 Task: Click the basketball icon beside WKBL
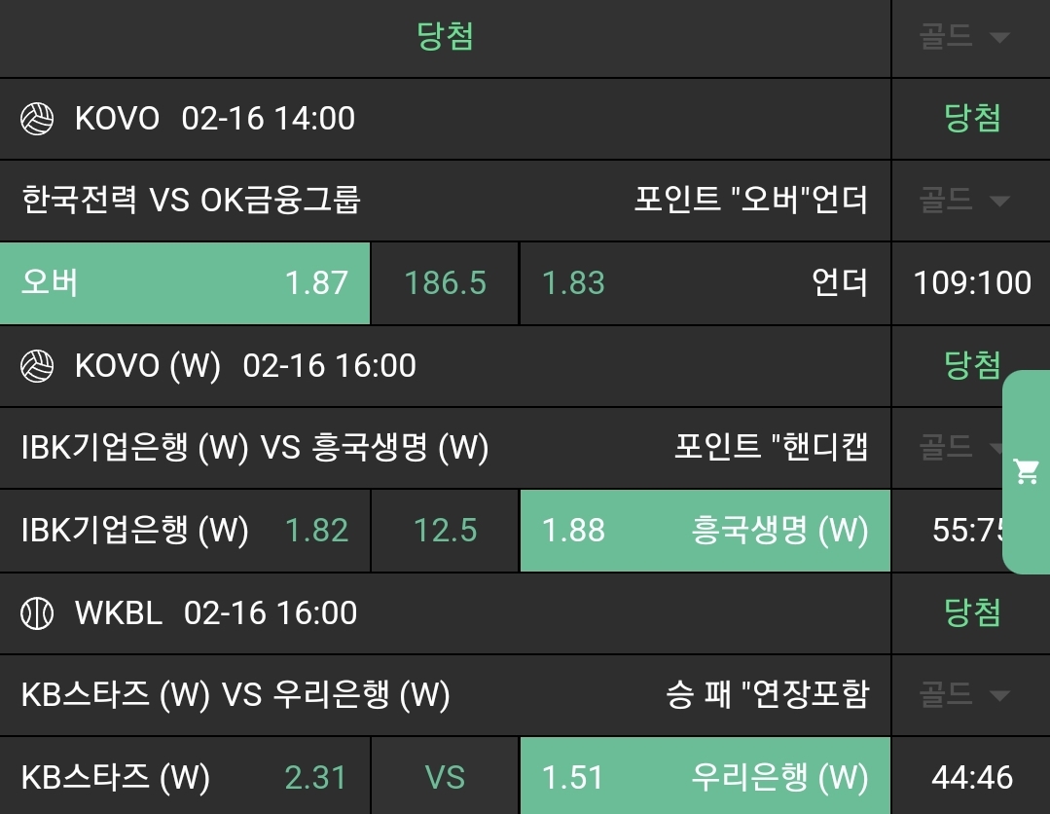37,613
